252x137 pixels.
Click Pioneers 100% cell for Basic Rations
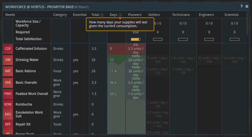(136, 71)
